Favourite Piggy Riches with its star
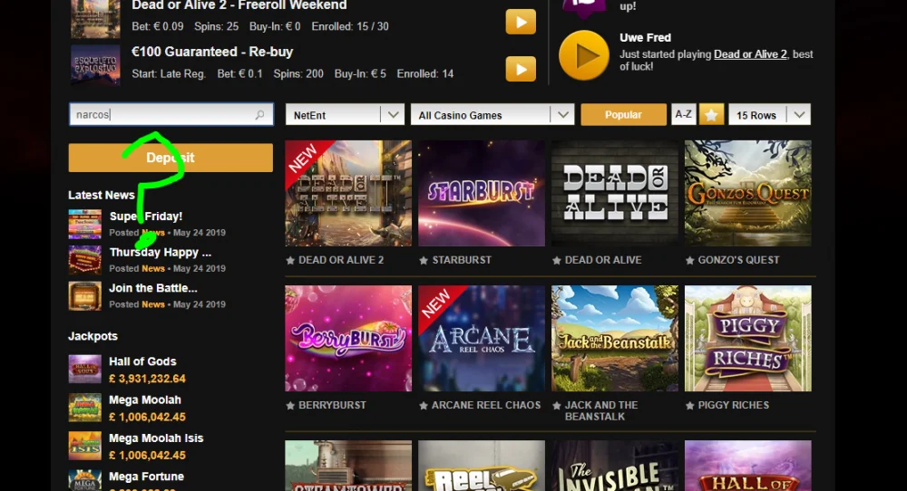Screen dimensions: 907x491 [x=689, y=406]
